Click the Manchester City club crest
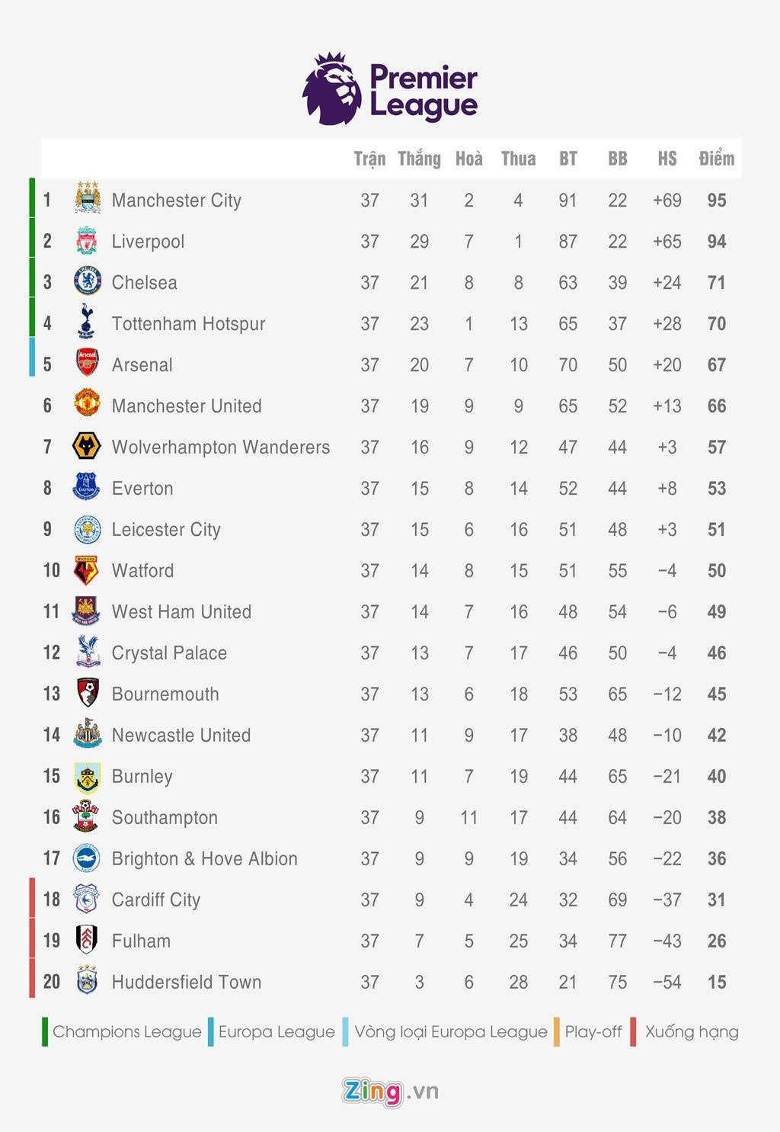 (88, 199)
